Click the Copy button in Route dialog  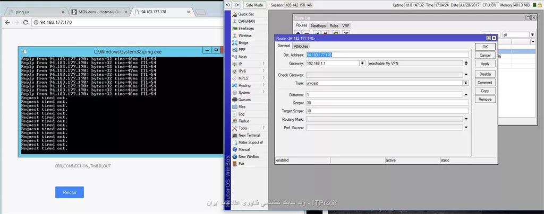[485, 91]
